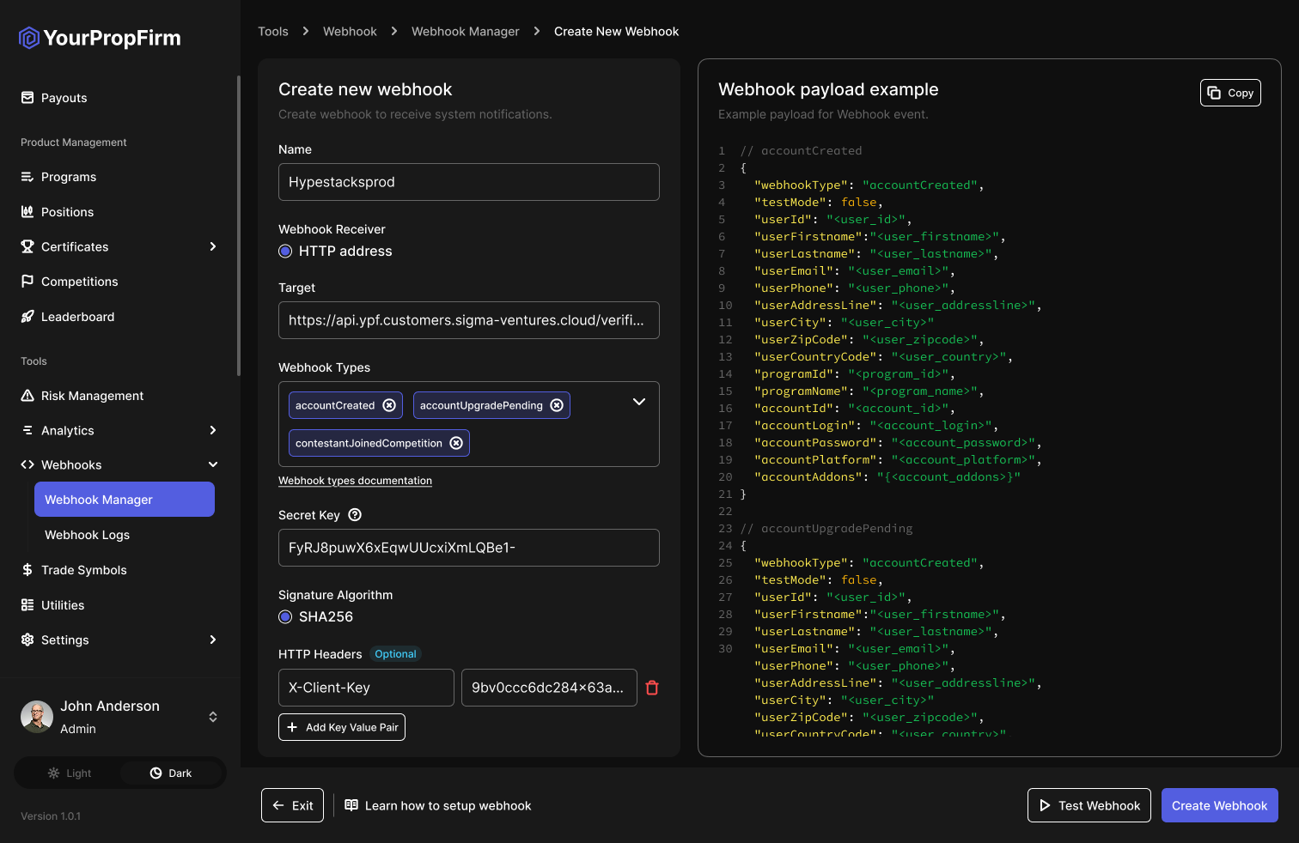
Task: Remove the accountCreated webhook type tag
Action: pyautogui.click(x=389, y=405)
